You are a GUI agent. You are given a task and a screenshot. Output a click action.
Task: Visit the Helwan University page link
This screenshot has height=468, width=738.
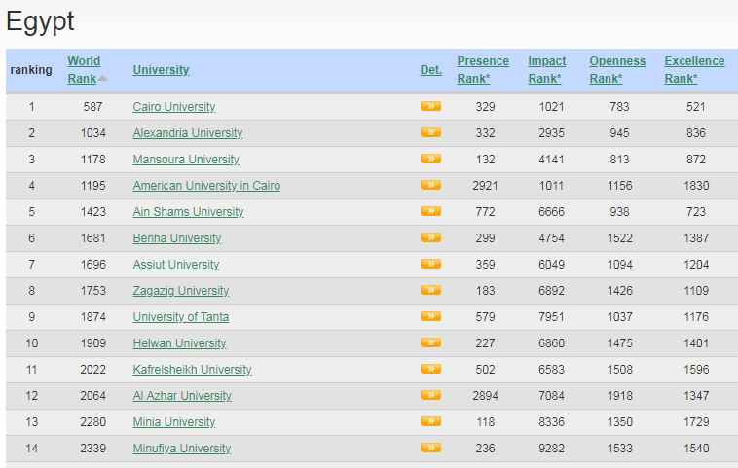(x=179, y=343)
